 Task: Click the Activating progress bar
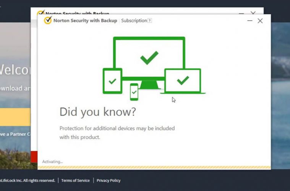tap(154, 167)
